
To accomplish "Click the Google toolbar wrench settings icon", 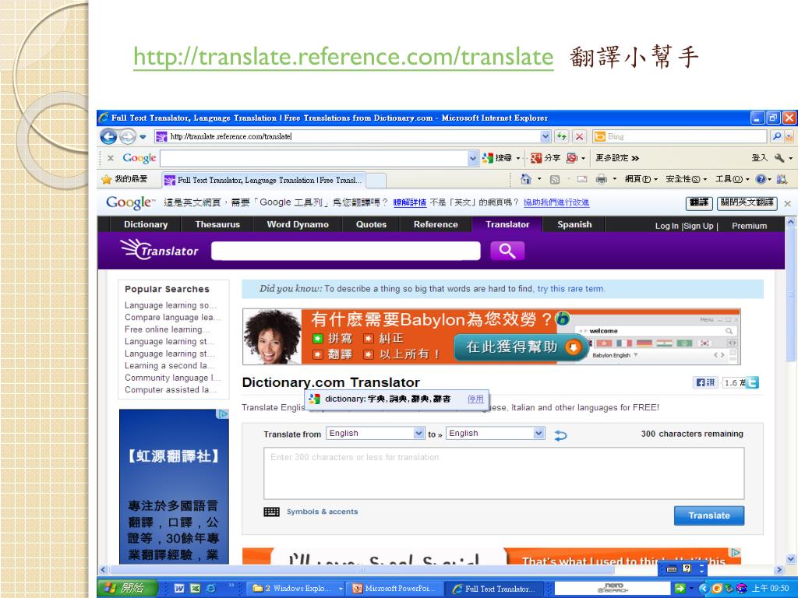I will [x=779, y=158].
